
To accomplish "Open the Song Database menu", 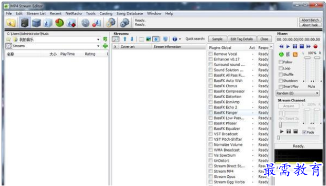I will point(130,13).
